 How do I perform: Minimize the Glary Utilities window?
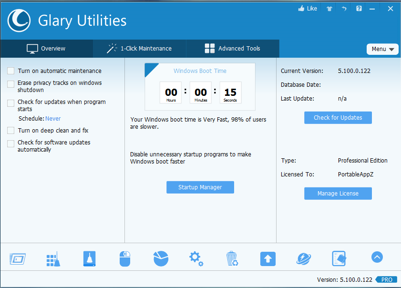click(372, 9)
